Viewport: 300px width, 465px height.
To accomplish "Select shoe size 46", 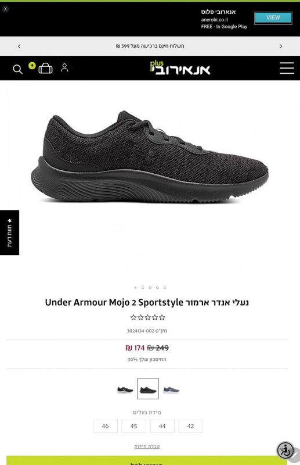I will [105, 426].
